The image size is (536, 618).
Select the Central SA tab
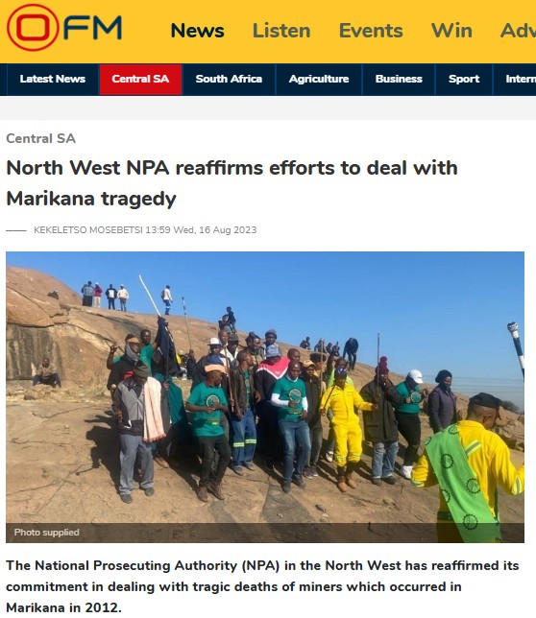pyautogui.click(x=140, y=80)
